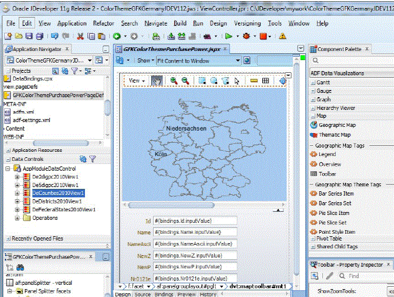Viewport: 394px width, 297px height.
Task: Click the red Terminate square icon
Action: (x=263, y=36)
